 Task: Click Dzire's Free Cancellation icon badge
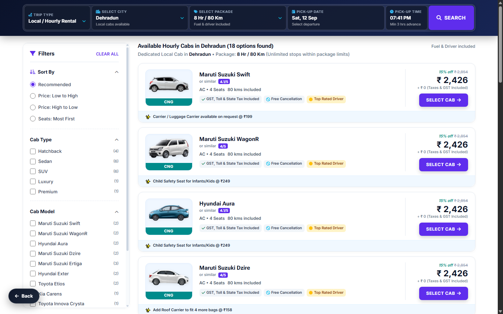coord(284,293)
